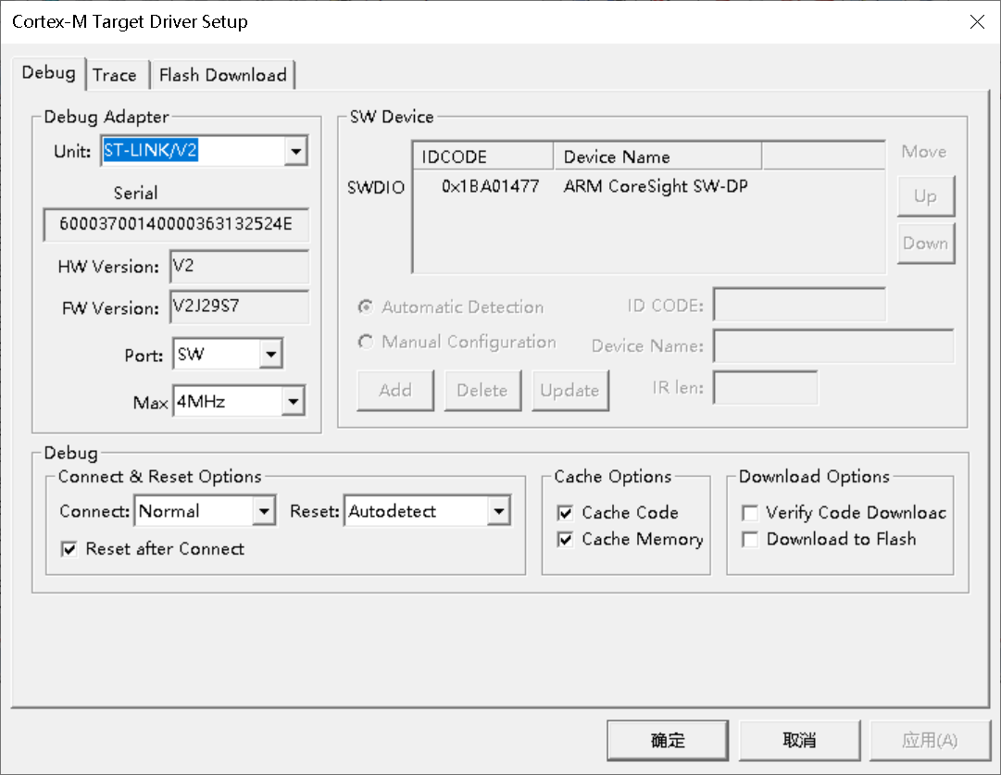This screenshot has height=775, width=1001.
Task: Click the ID CODE input field
Action: pos(799,305)
